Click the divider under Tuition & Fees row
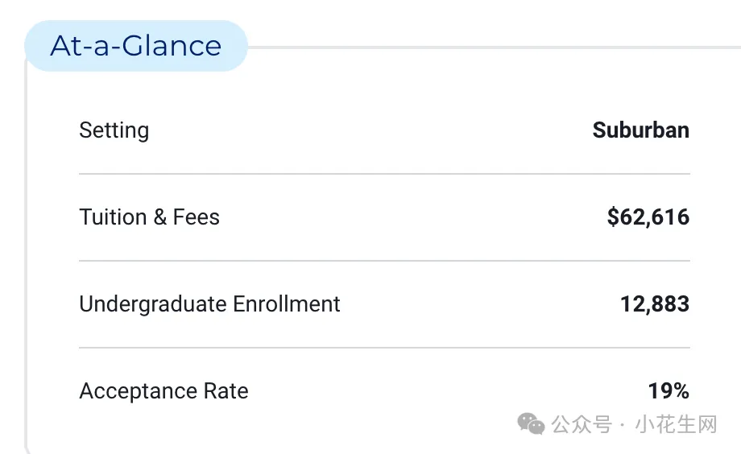The image size is (741, 454). pyautogui.click(x=384, y=261)
